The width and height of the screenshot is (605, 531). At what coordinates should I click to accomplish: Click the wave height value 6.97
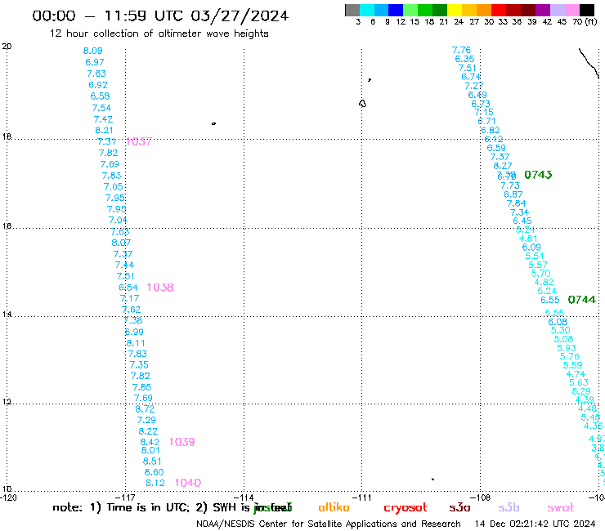coord(95,62)
